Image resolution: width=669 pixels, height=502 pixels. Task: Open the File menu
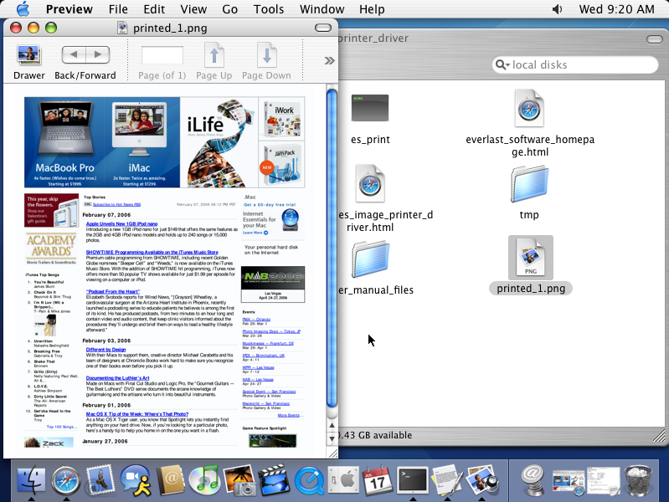point(118,9)
